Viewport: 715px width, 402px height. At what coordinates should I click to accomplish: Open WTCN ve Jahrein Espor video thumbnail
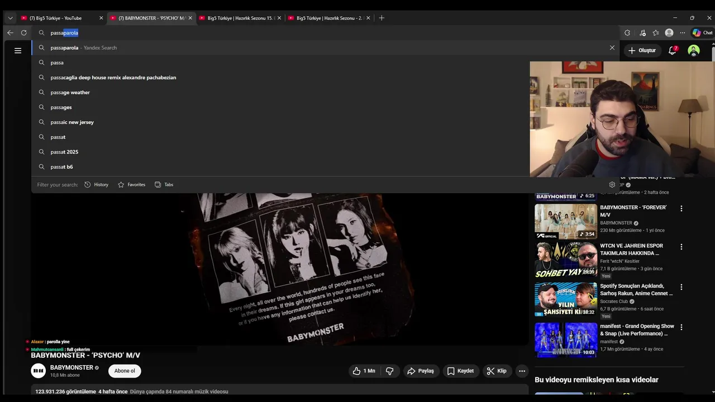click(x=566, y=260)
